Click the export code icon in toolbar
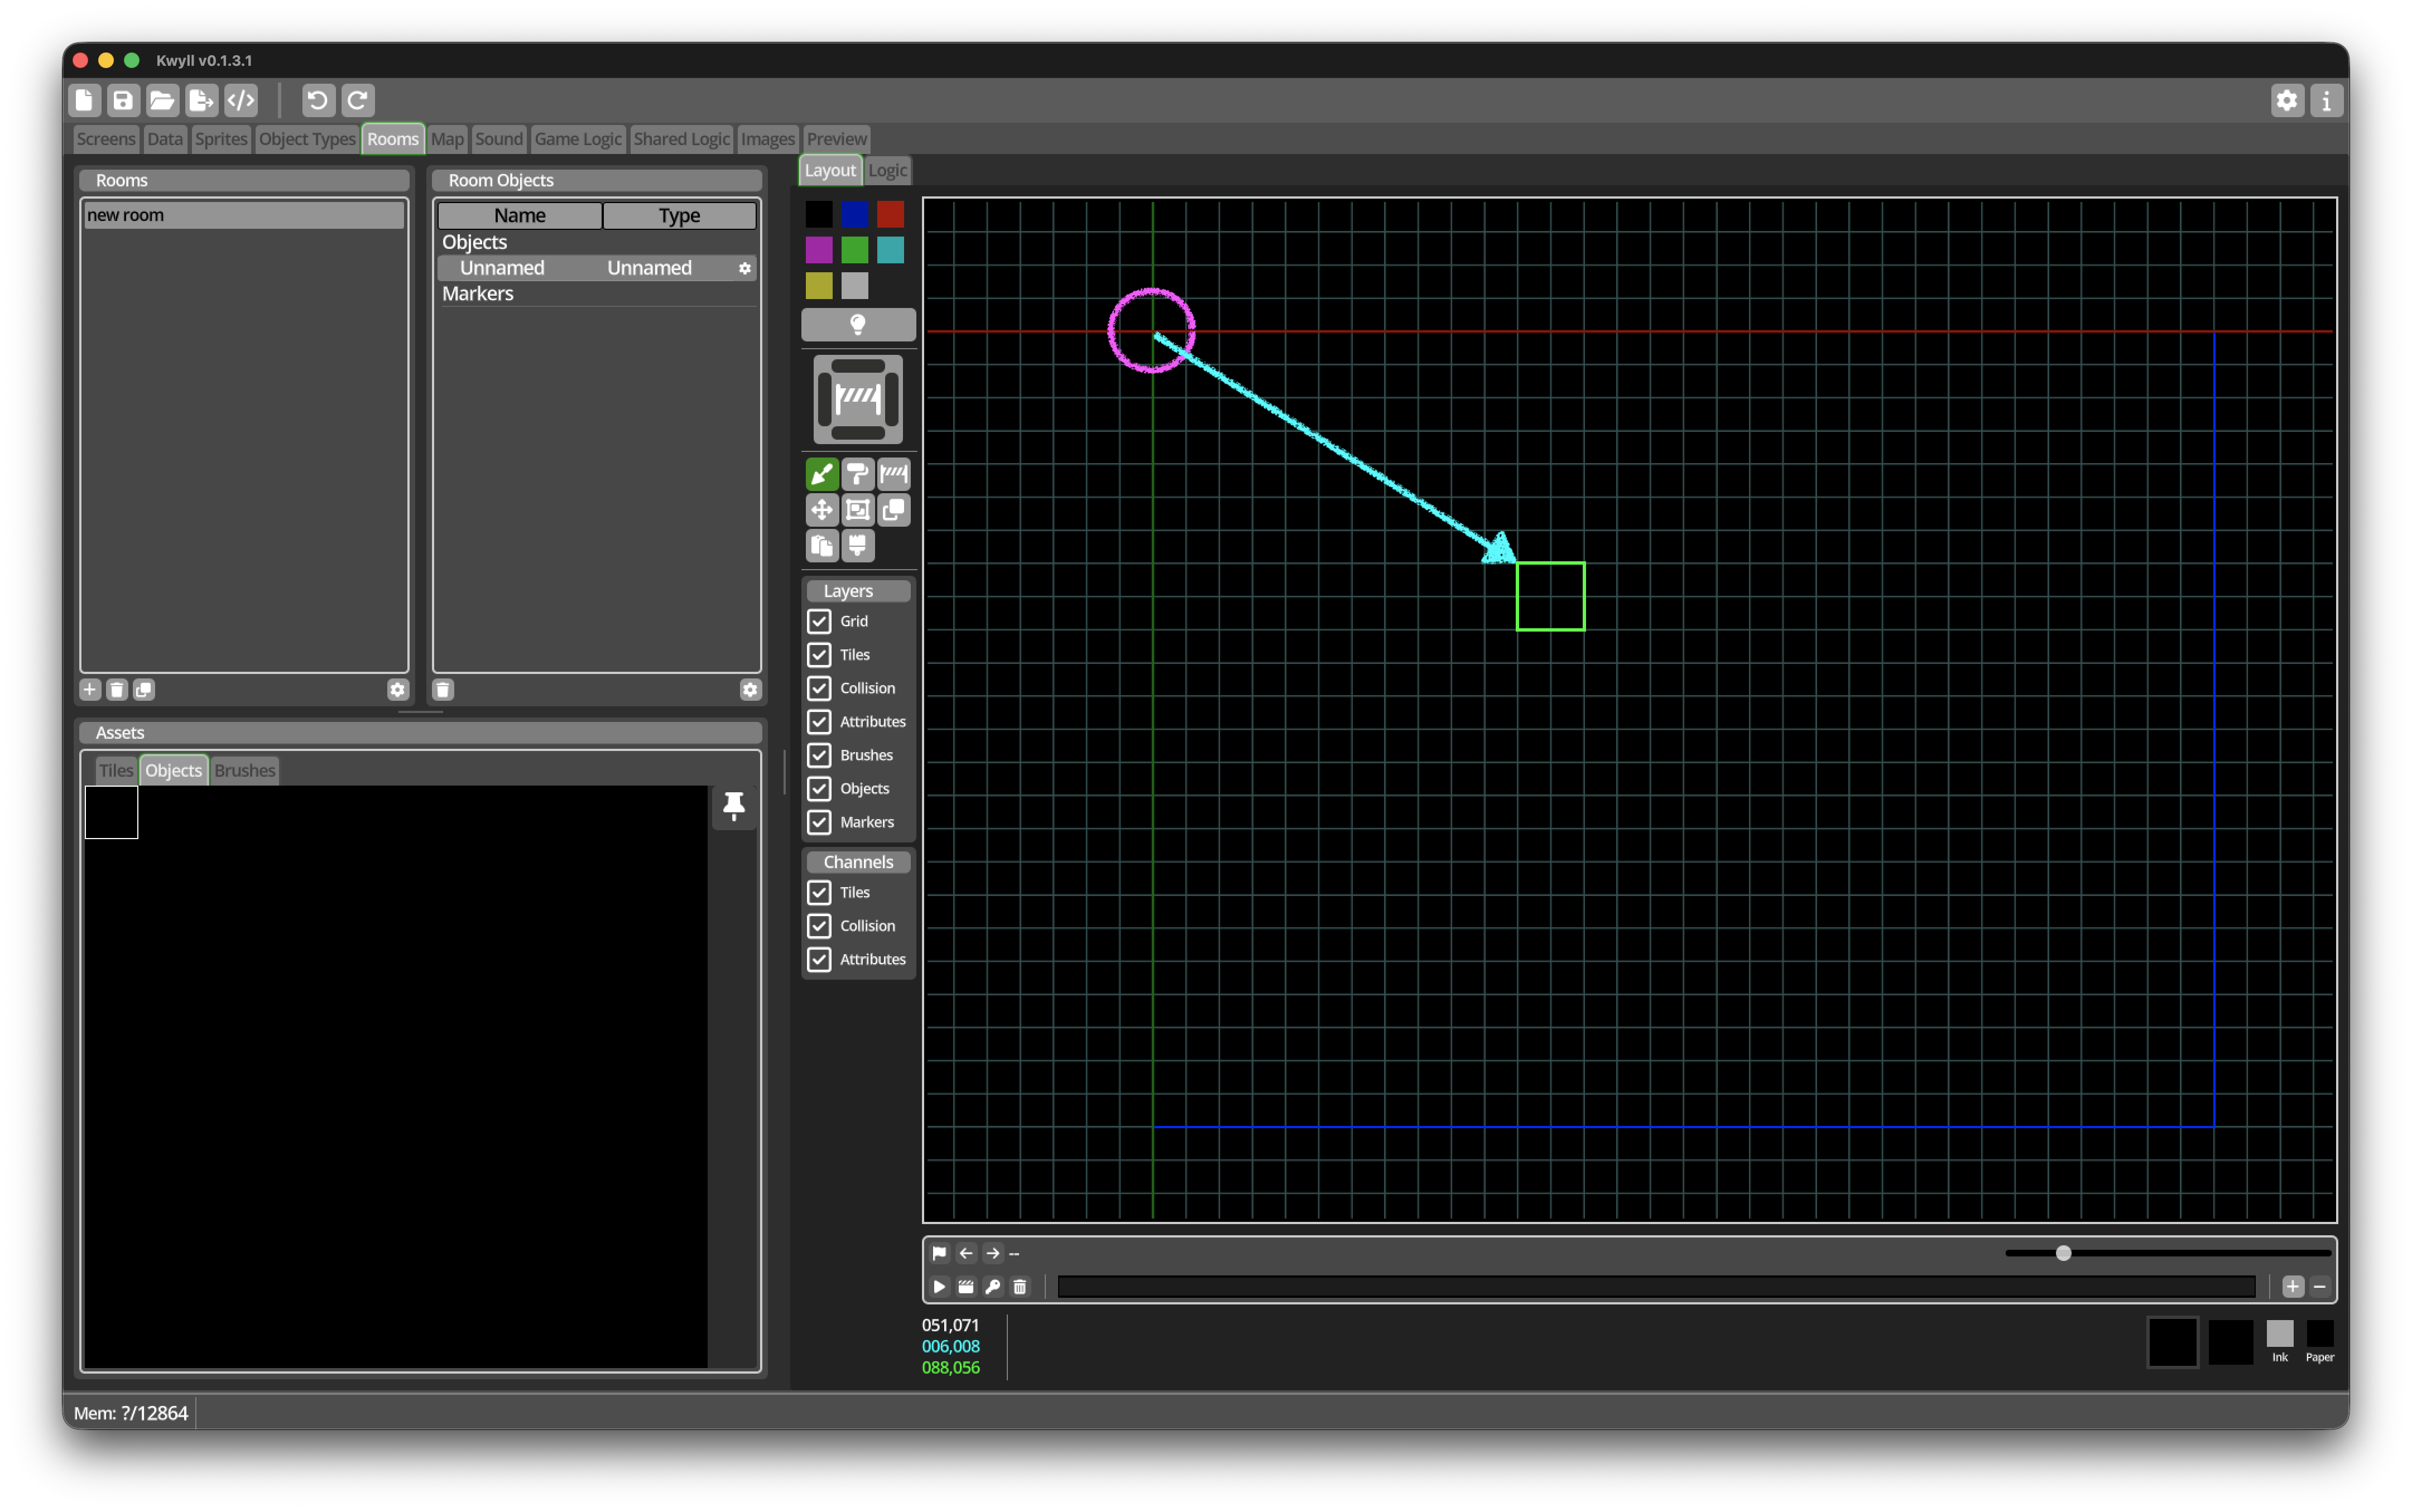Image resolution: width=2412 pixels, height=1512 pixels. [x=241, y=100]
